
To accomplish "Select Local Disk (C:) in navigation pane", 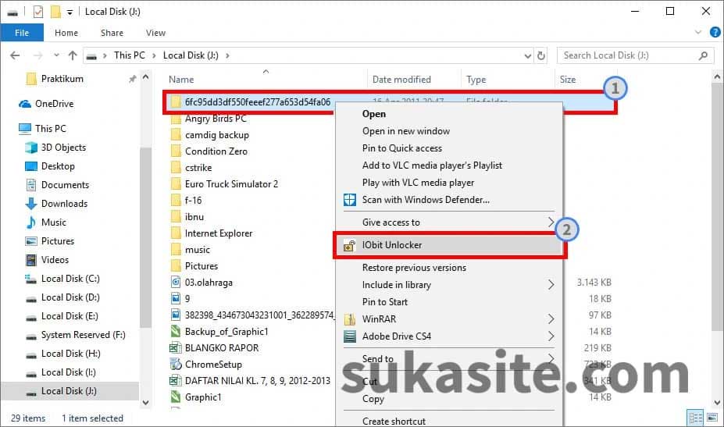I will 70,279.
